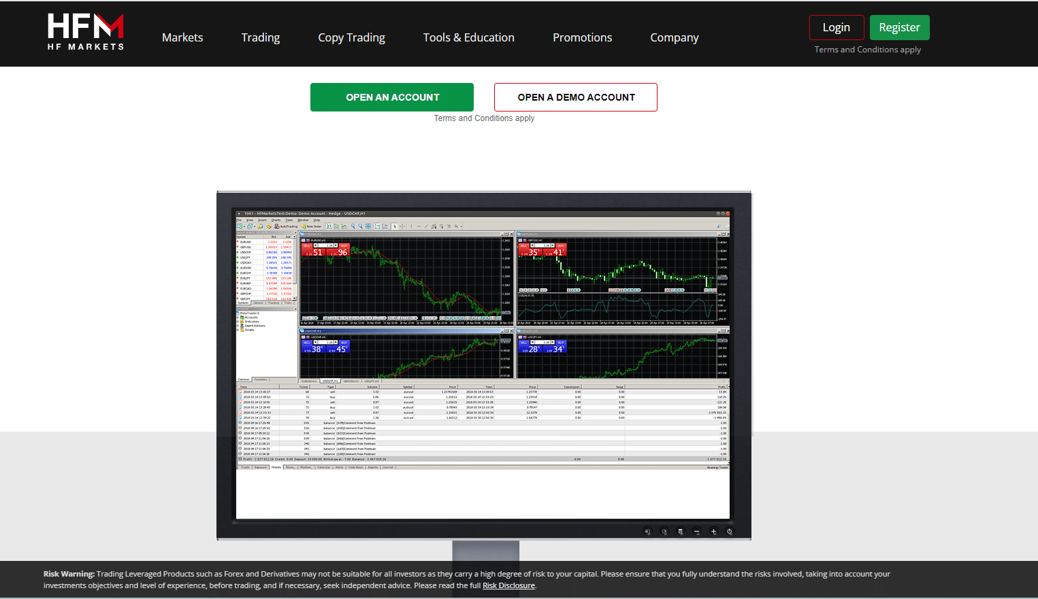Open the Help menu in MetaTrader
Image resolution: width=1038 pixels, height=599 pixels.
[x=317, y=220]
